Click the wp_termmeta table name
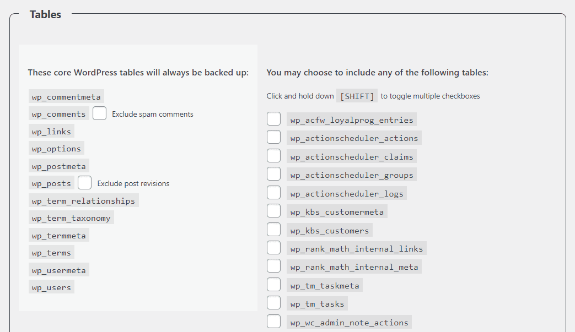The width and height of the screenshot is (575, 332). pyautogui.click(x=58, y=235)
